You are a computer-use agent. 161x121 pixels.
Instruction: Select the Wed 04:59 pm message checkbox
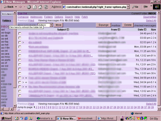pos(20,78)
